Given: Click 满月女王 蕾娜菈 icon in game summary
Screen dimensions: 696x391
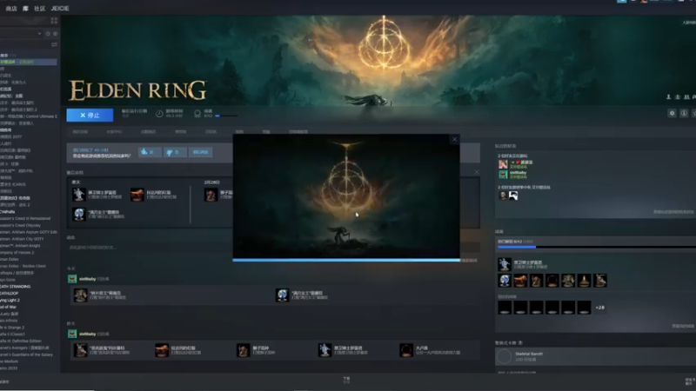Looking at the screenshot, I should (x=79, y=214).
